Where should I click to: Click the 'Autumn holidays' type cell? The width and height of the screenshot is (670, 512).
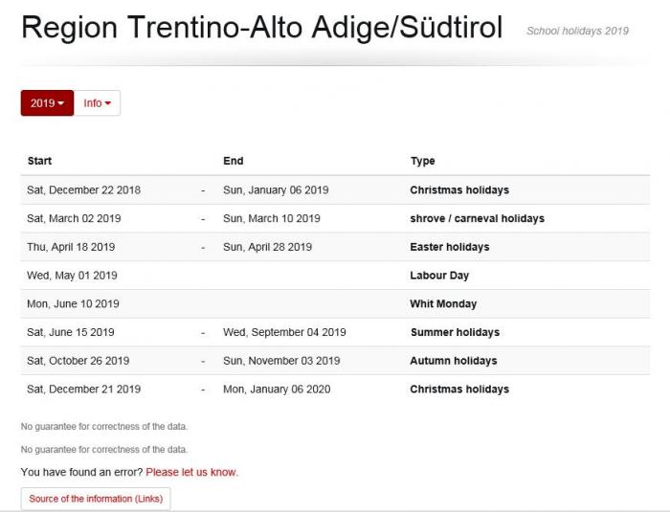[x=454, y=361]
